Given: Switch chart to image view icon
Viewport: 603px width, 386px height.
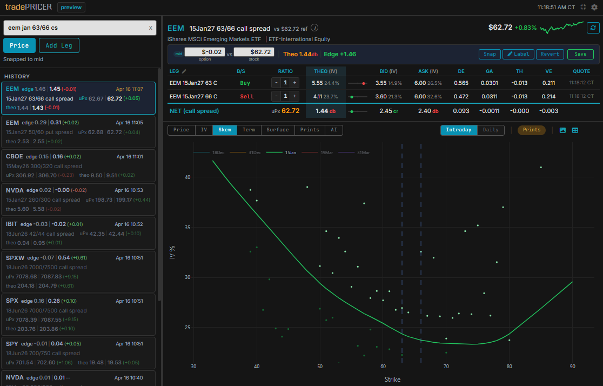Looking at the screenshot, I should pyautogui.click(x=562, y=130).
